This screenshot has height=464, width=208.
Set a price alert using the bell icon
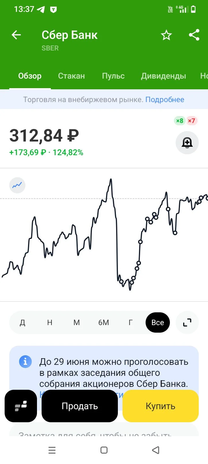187,142
